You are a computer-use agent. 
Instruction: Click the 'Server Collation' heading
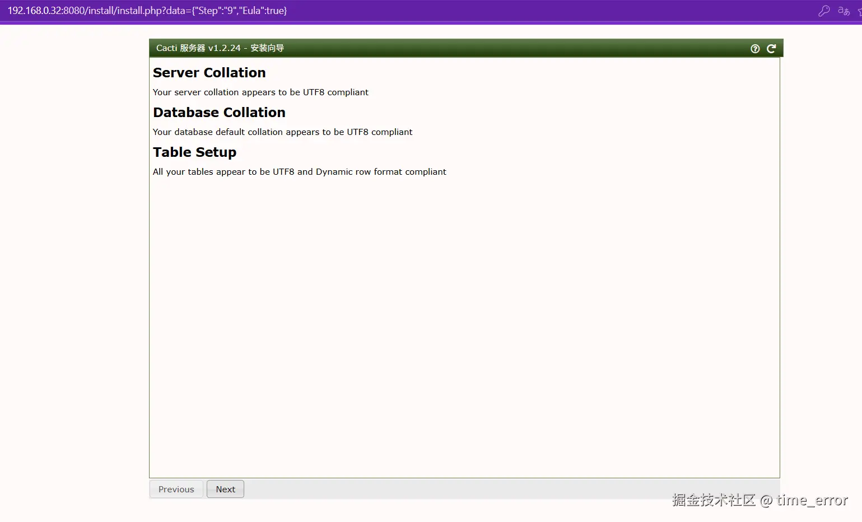[x=209, y=72]
